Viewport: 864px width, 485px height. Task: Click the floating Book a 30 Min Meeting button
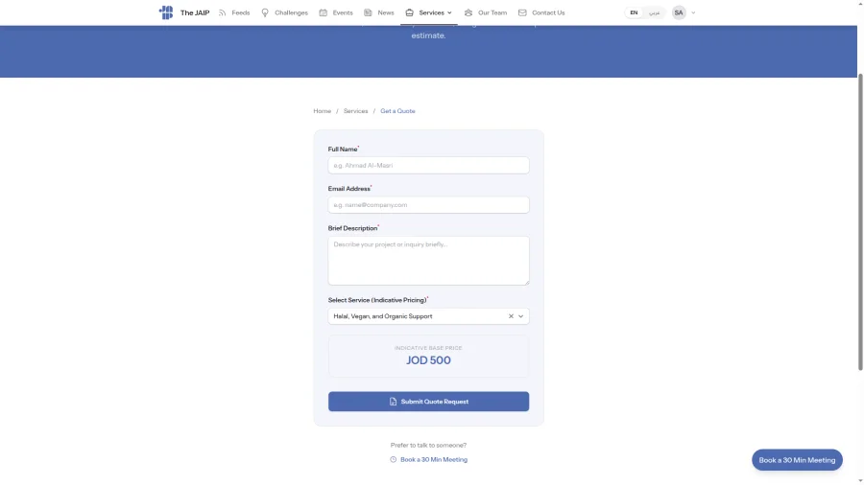pyautogui.click(x=797, y=460)
